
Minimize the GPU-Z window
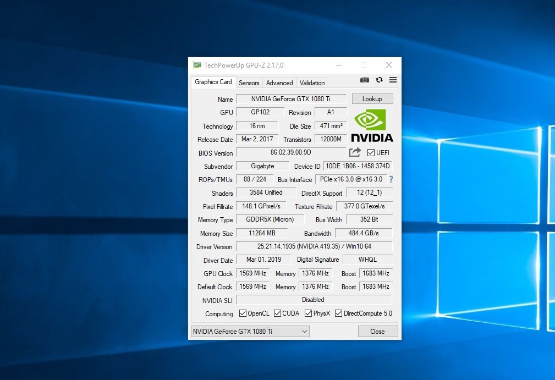pos(339,65)
